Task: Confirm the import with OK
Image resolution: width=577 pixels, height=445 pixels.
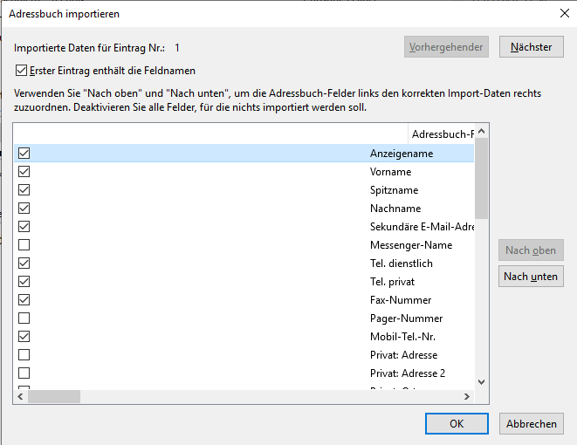Action: (457, 423)
